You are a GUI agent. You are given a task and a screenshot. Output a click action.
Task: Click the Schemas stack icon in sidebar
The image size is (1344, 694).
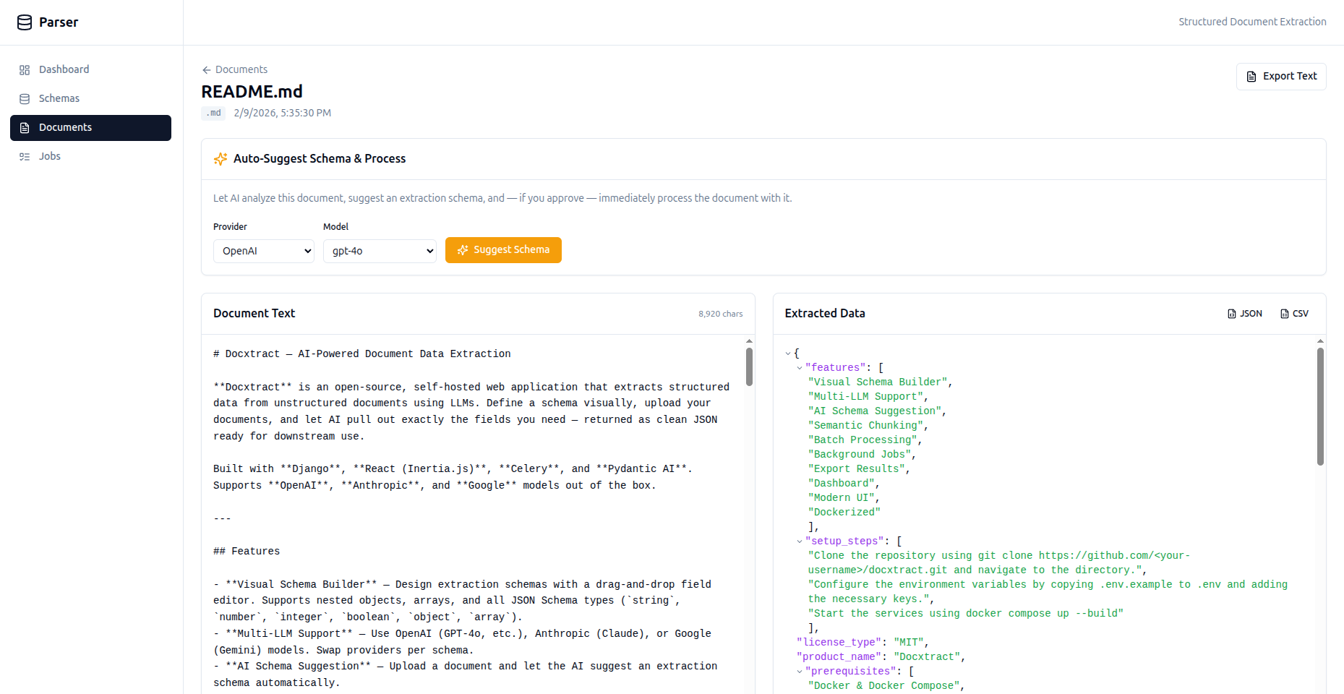click(x=25, y=99)
